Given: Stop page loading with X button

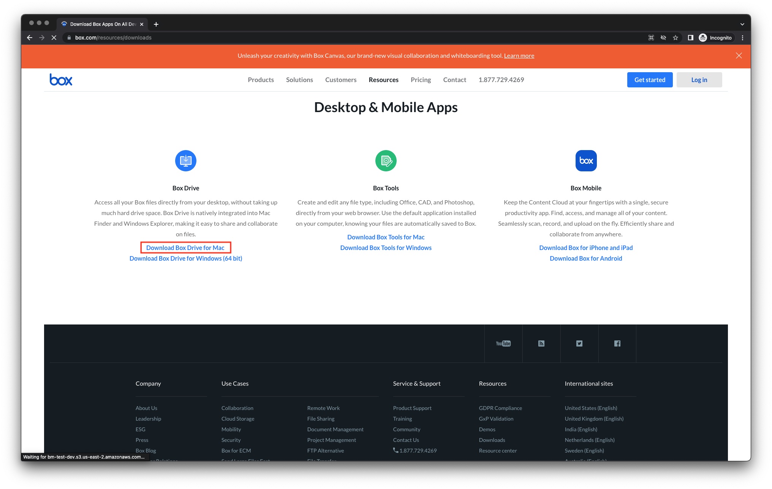Looking at the screenshot, I should click(54, 38).
